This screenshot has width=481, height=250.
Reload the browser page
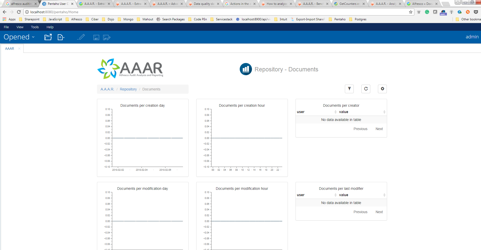click(19, 12)
